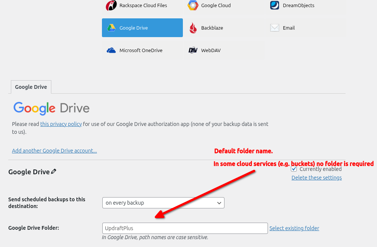This screenshot has height=247, width=377.
Task: Select the highlighted Google Drive tile
Action: click(x=142, y=28)
